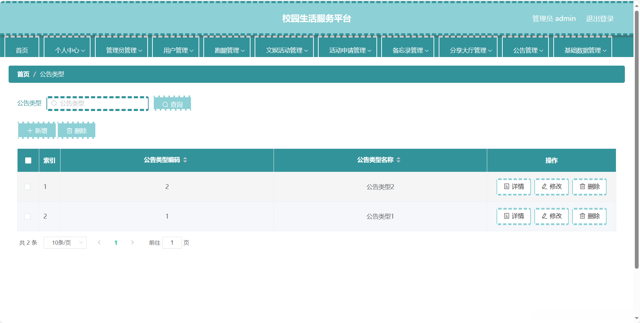This screenshot has width=640, height=323.
Task: Click the 首页 breadcrumb link
Action: [x=23, y=74]
